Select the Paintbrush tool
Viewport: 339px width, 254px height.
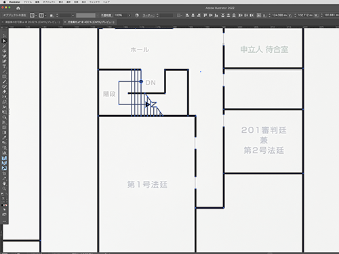coord(4,81)
